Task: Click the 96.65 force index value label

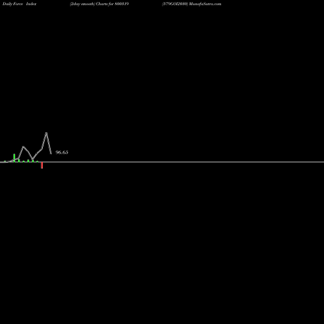Action: [x=62, y=152]
